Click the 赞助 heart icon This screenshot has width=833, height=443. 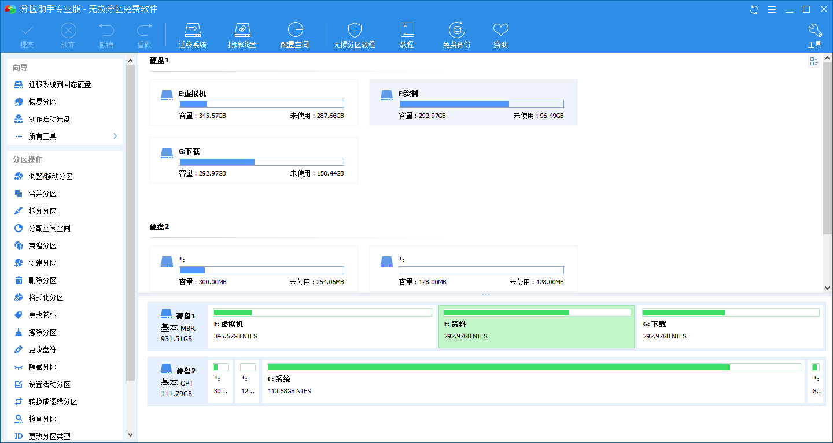[500, 31]
